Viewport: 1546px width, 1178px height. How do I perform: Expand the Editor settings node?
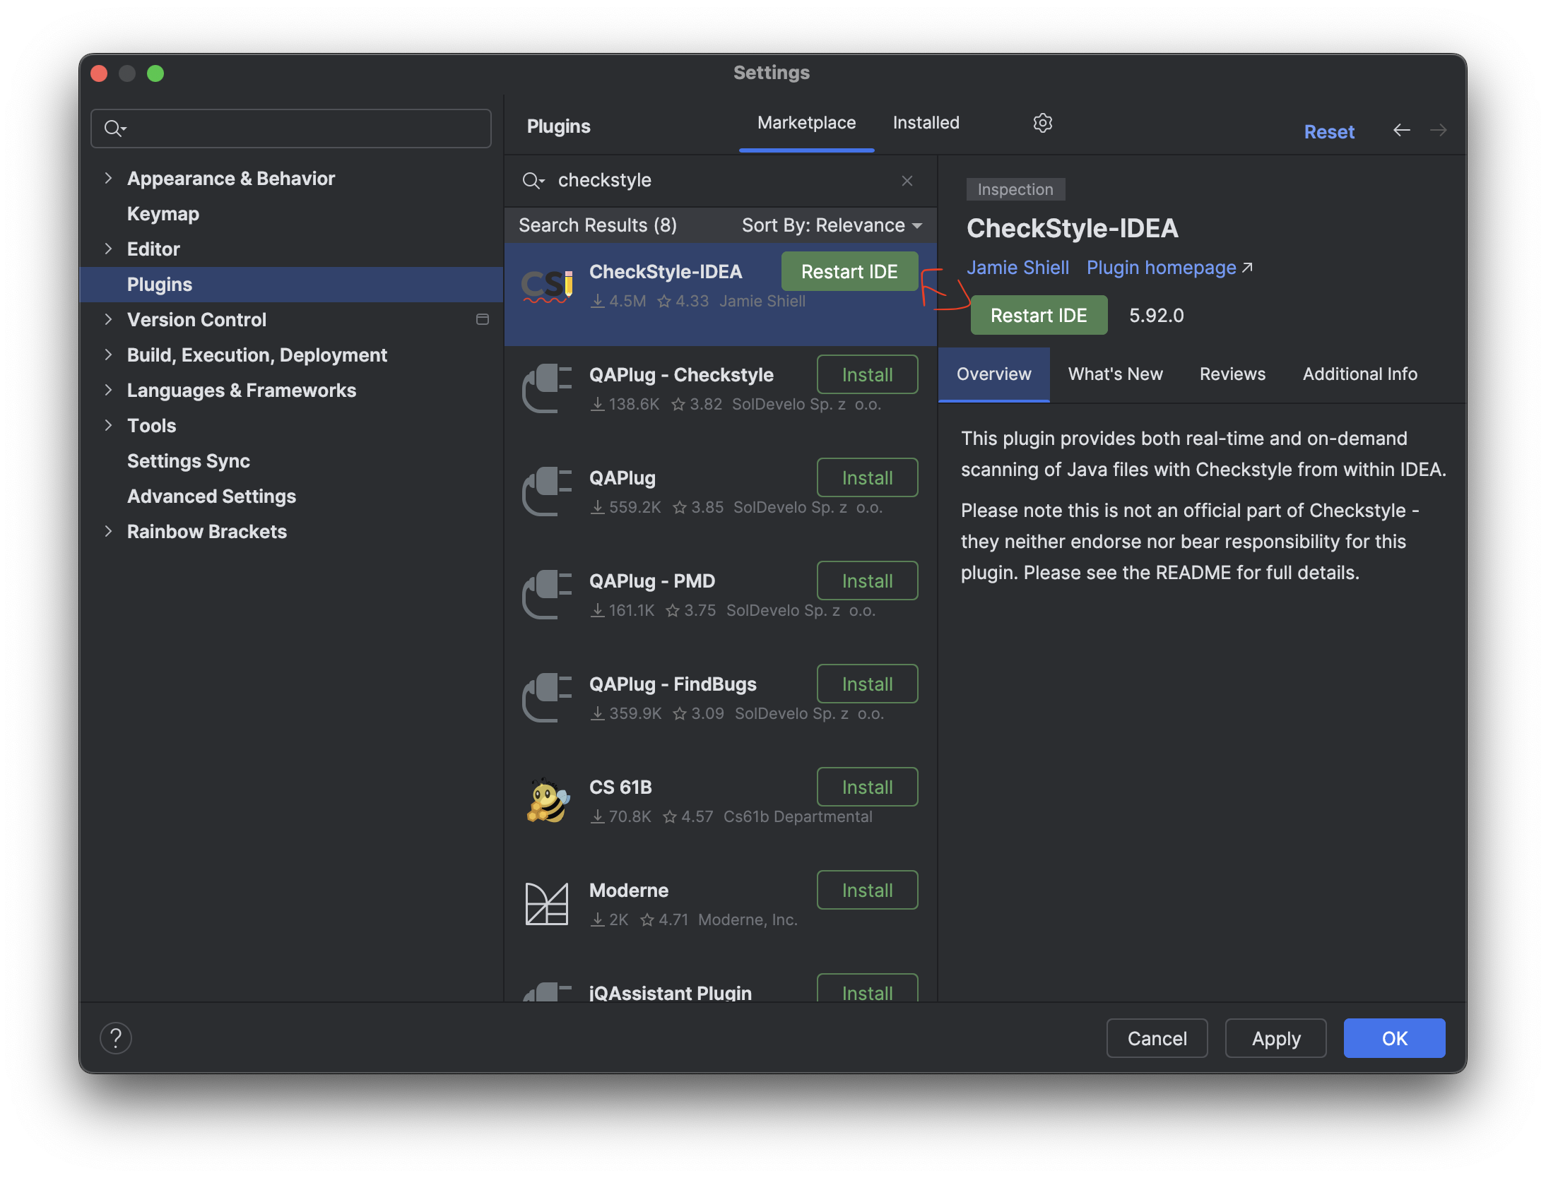click(x=108, y=249)
